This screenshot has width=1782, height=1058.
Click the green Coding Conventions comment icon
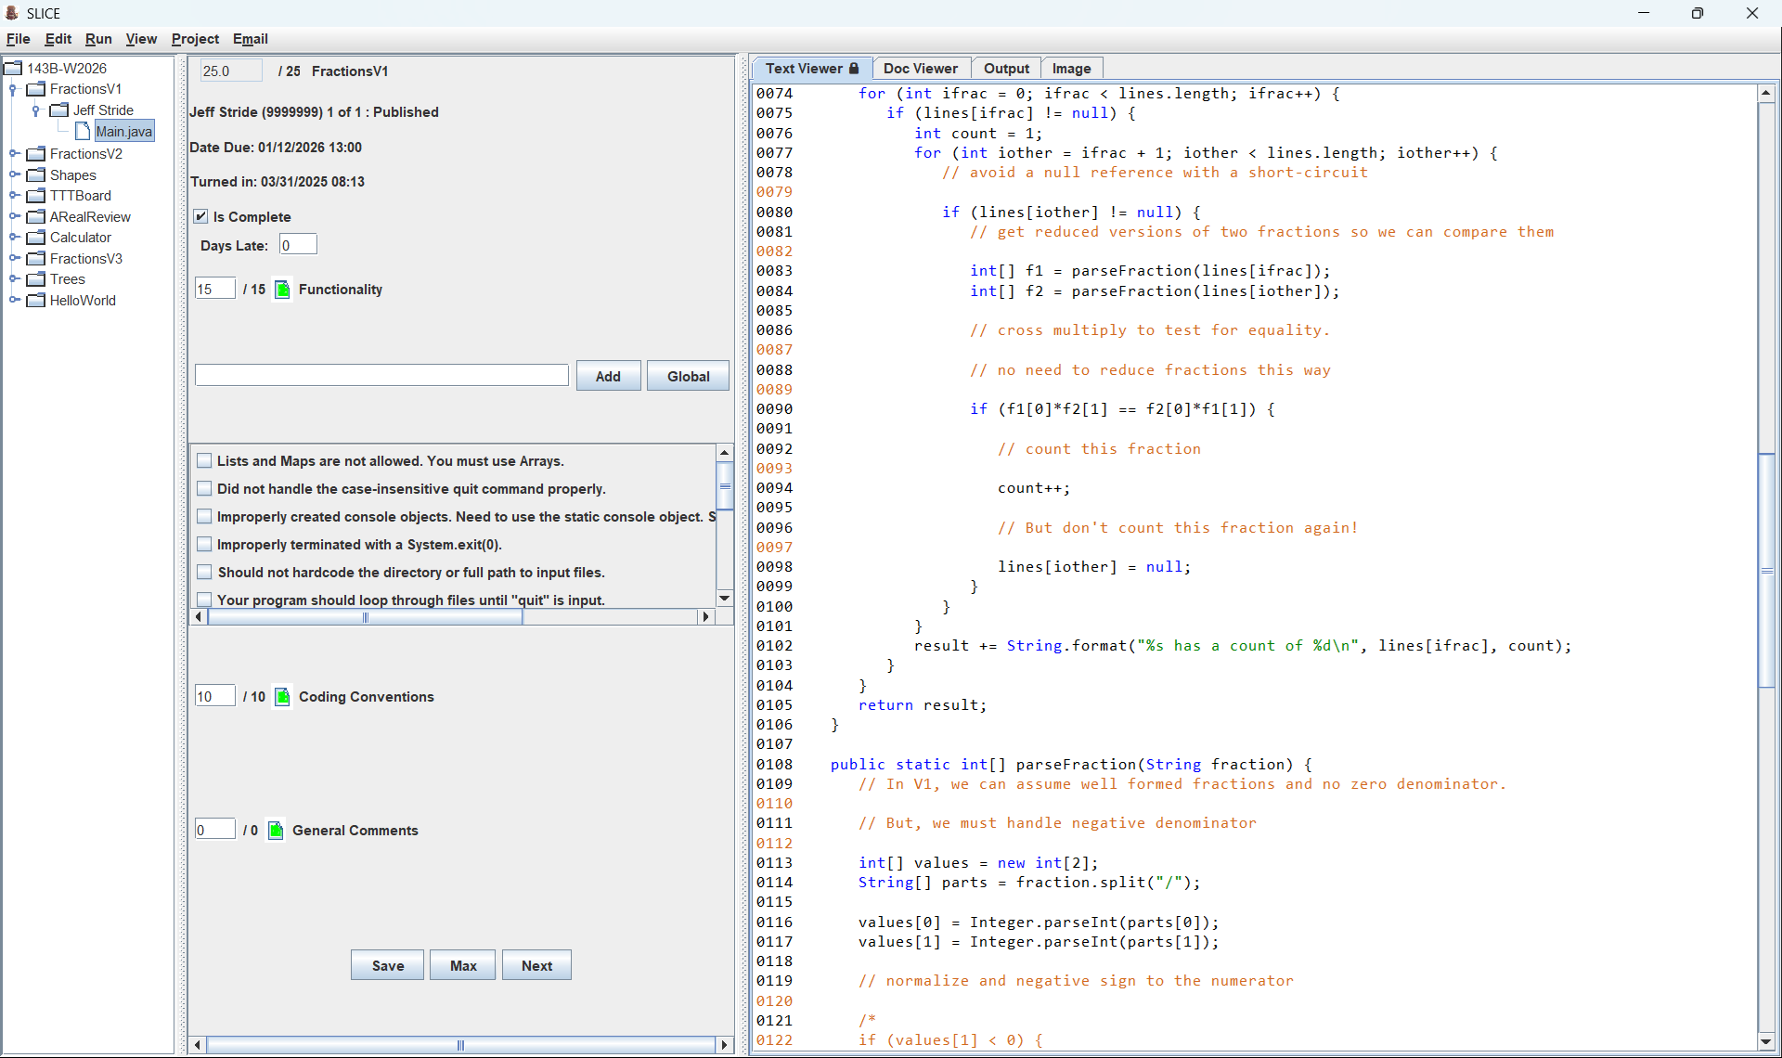[283, 697]
